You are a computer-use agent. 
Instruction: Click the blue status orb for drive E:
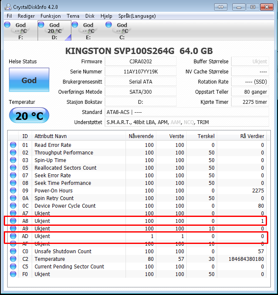[x=75, y=24]
